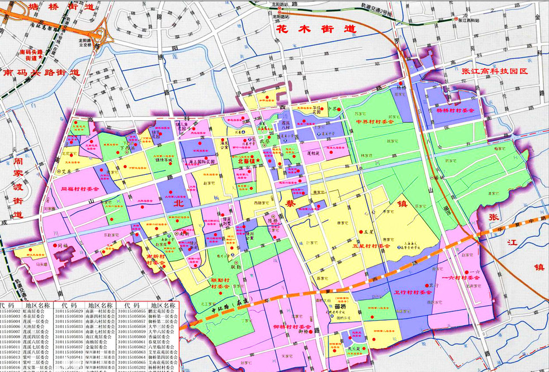Click the 春夏居委会 table cell
Viewport: 549px width, 372px height.
point(159,342)
